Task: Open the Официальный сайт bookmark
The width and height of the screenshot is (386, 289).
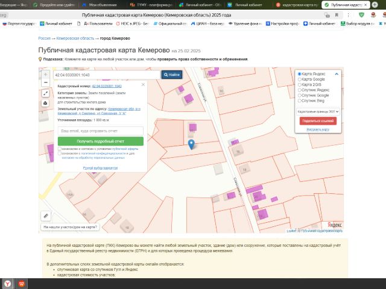Action: click(170, 23)
